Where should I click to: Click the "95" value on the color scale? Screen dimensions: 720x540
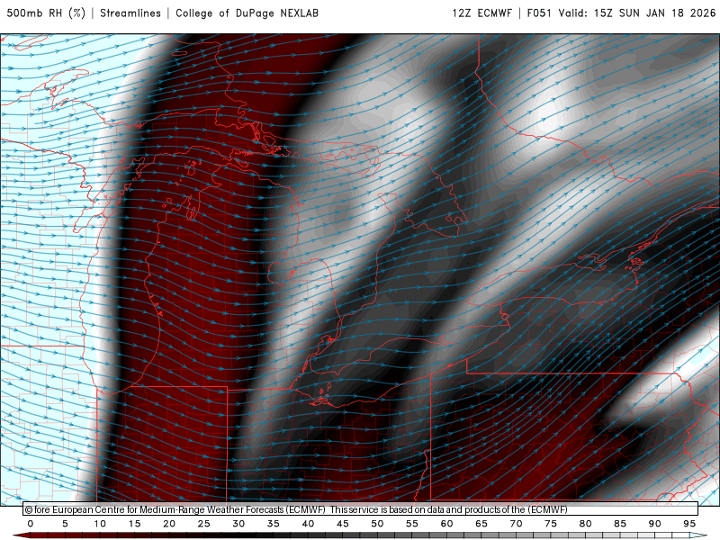point(689,524)
